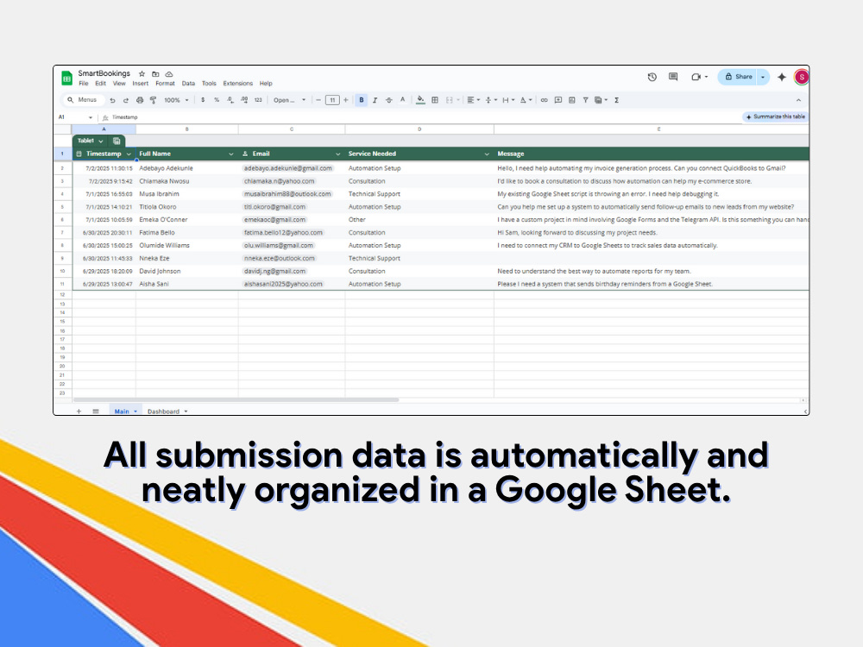
Task: Open the all sheets list
Action: click(x=96, y=411)
